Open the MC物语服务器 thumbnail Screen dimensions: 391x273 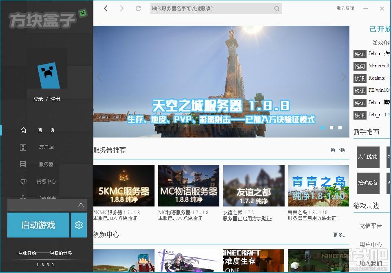[189, 185]
